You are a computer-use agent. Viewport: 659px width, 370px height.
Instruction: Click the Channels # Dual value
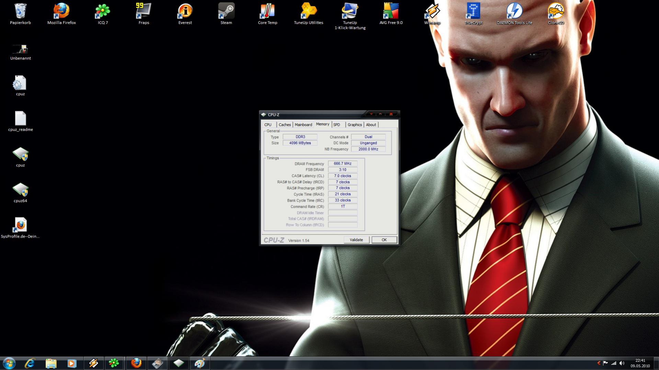point(368,137)
